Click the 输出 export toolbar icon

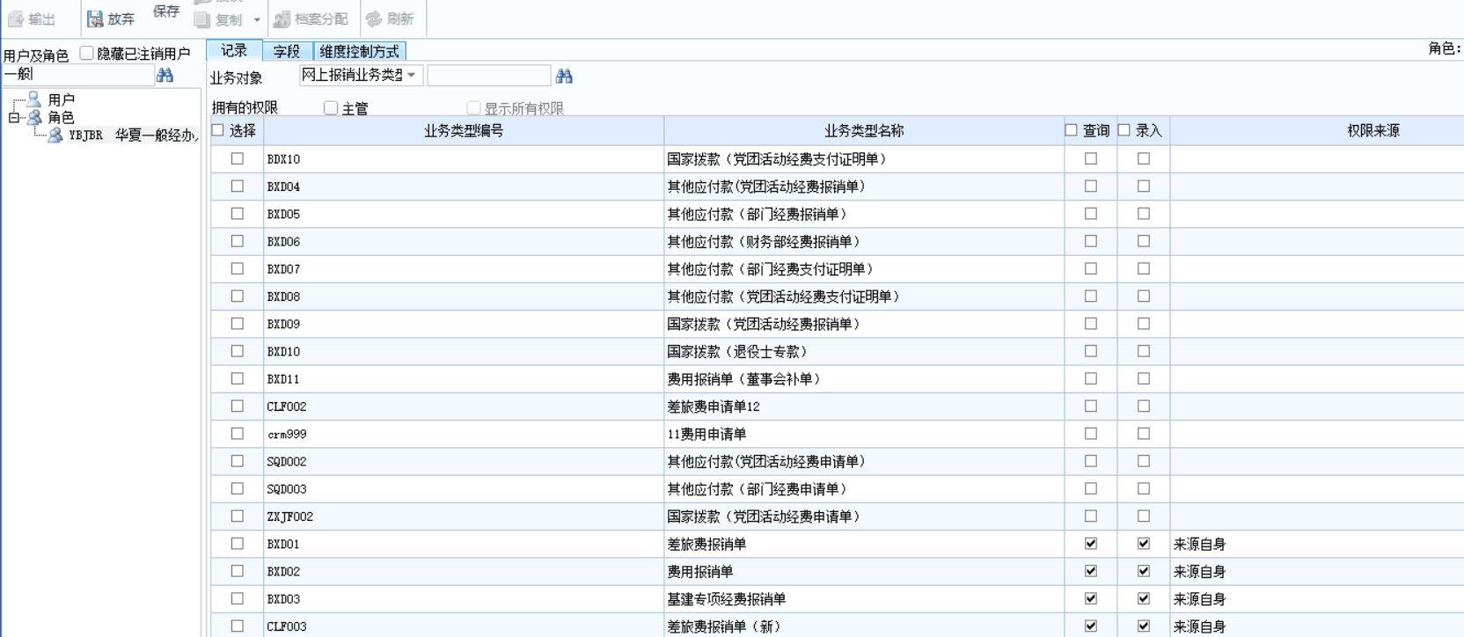[16, 18]
